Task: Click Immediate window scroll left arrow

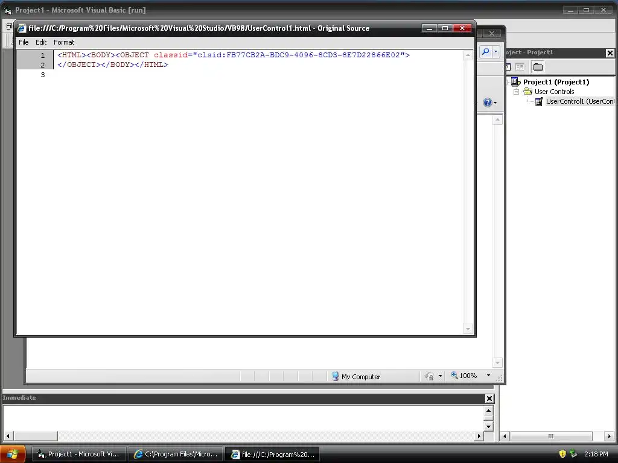Action: pyautogui.click(x=8, y=436)
